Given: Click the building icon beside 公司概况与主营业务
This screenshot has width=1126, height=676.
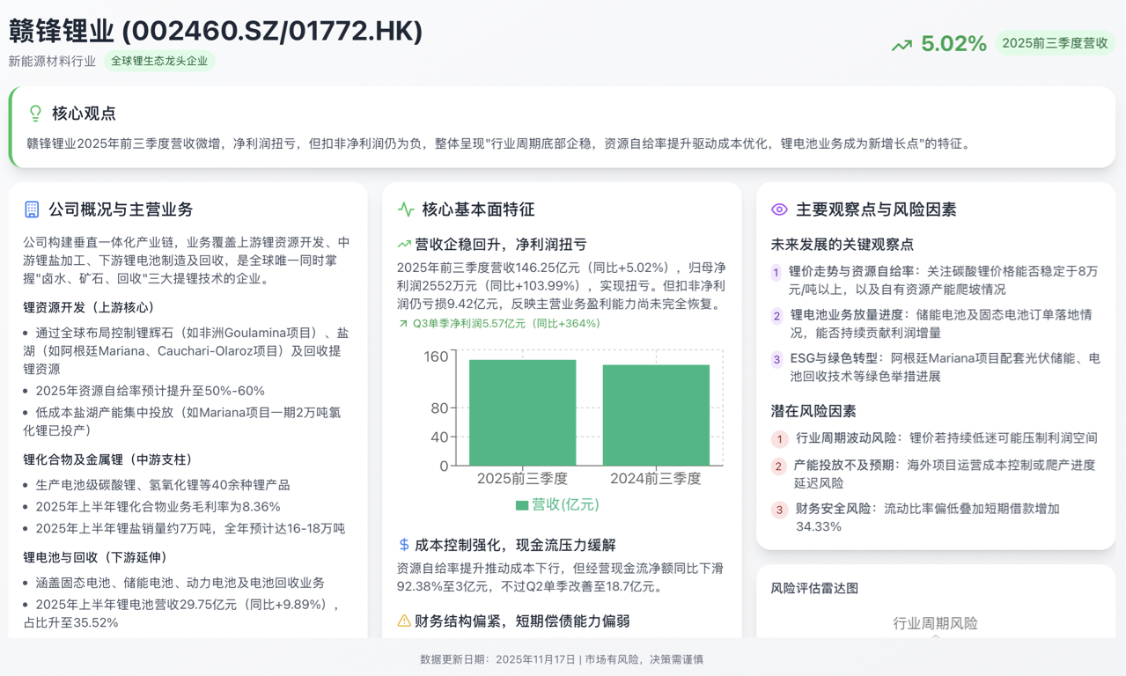Looking at the screenshot, I should tap(32, 209).
